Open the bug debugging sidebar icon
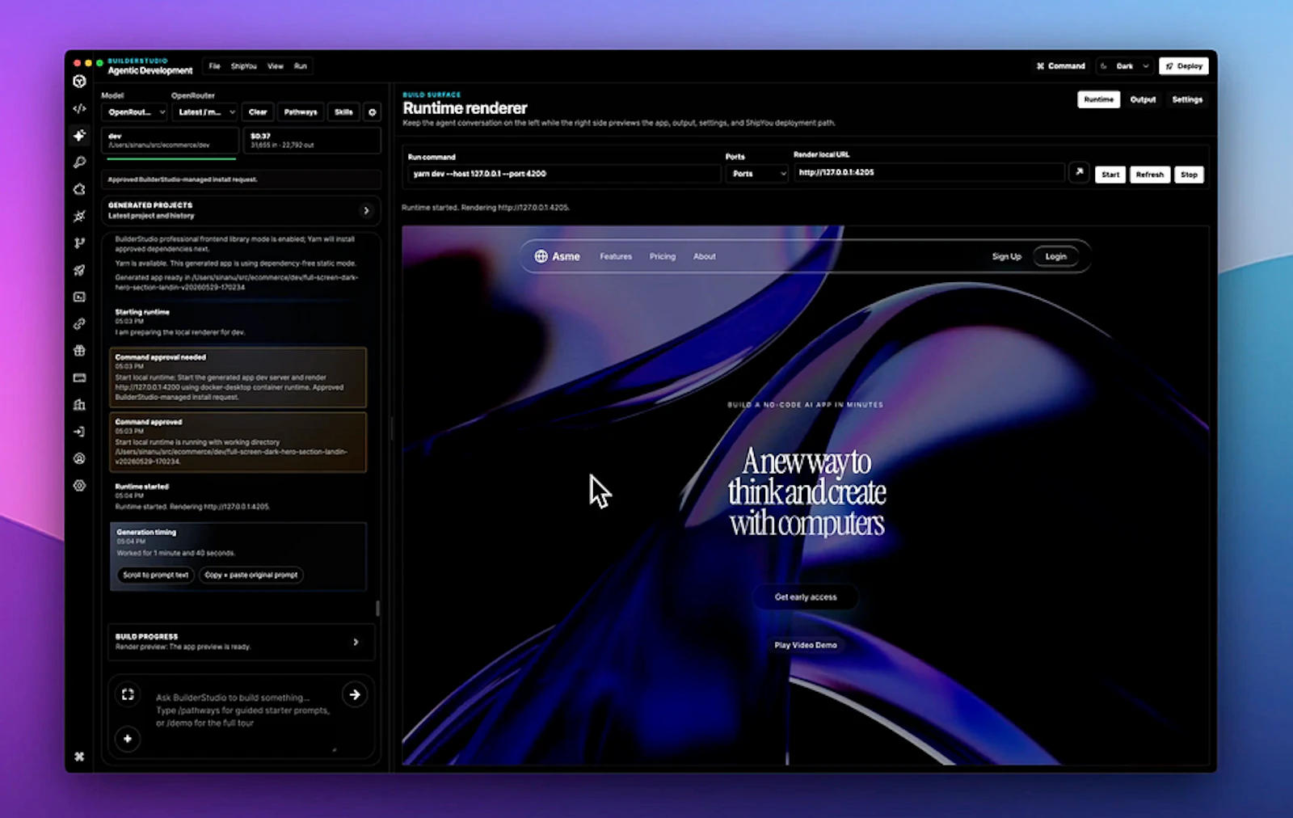 pos(79,216)
